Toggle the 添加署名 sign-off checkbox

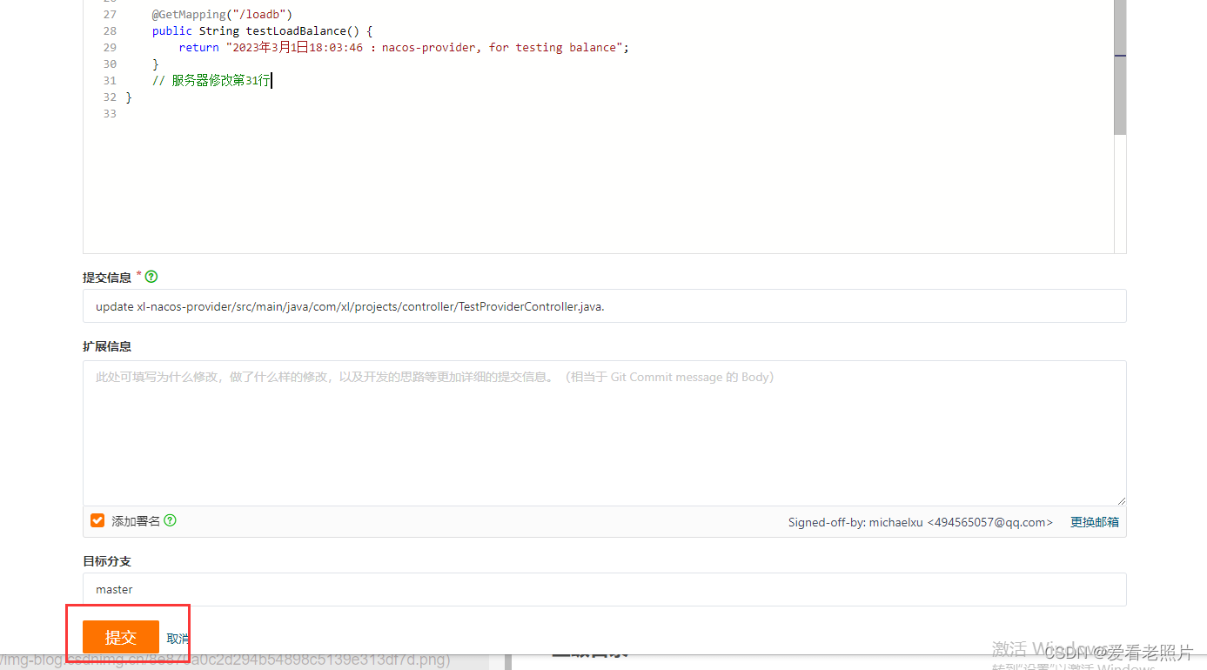pos(97,520)
